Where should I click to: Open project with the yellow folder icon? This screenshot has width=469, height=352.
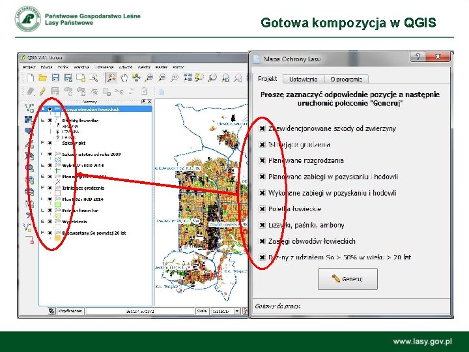43,78
